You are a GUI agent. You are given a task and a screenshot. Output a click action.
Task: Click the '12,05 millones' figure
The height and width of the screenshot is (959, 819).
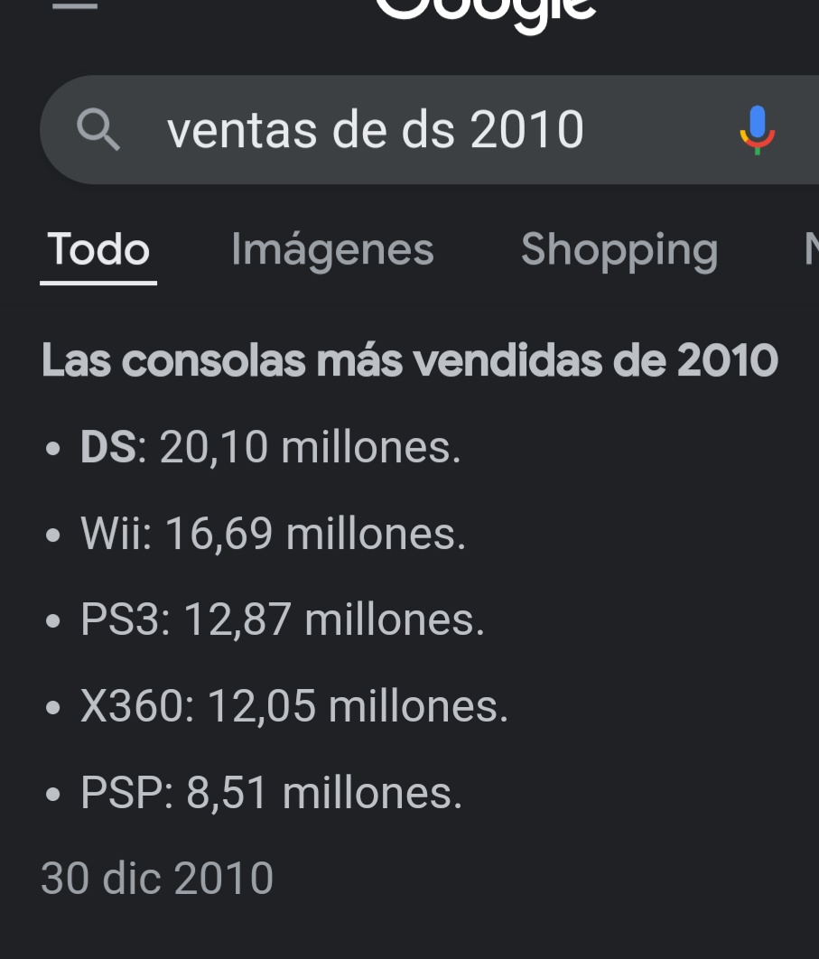click(x=357, y=707)
